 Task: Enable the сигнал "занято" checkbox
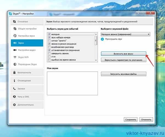[x=49, y=41]
